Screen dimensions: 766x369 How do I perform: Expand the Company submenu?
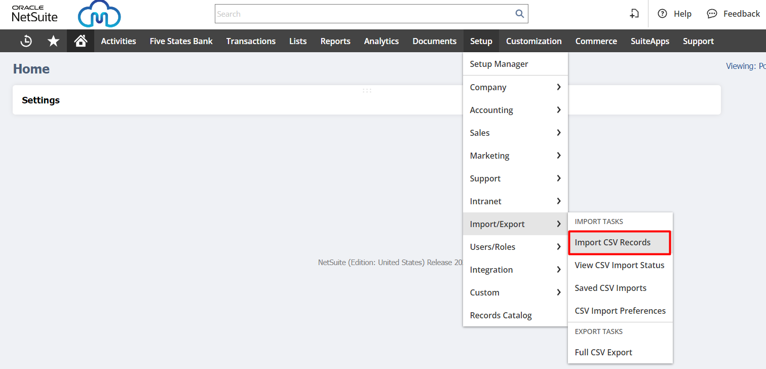(x=515, y=87)
